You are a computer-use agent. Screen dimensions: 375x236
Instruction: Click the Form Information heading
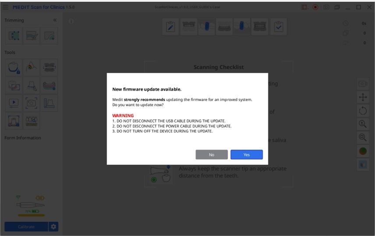pos(23,138)
